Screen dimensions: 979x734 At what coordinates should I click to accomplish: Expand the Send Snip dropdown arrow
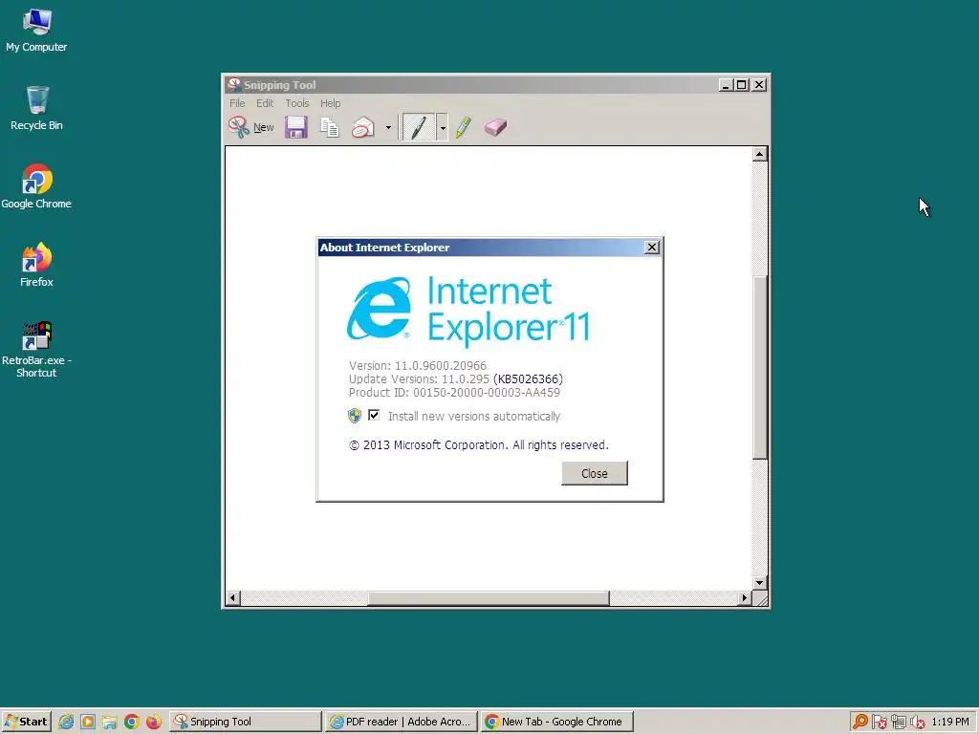point(388,127)
